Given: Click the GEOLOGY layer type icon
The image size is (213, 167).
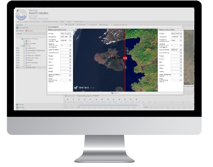Looking at the screenshot, I should coord(27,60).
